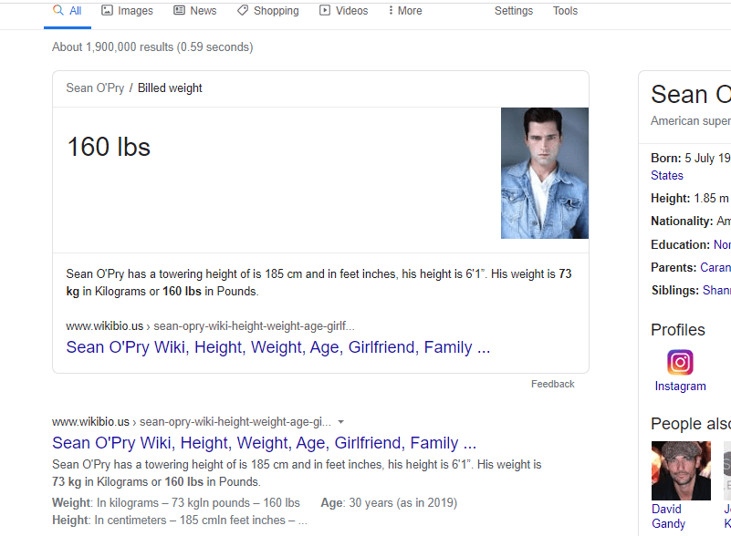Click the Shopping tag icon
Image resolution: width=731 pixels, height=536 pixels.
point(243,10)
